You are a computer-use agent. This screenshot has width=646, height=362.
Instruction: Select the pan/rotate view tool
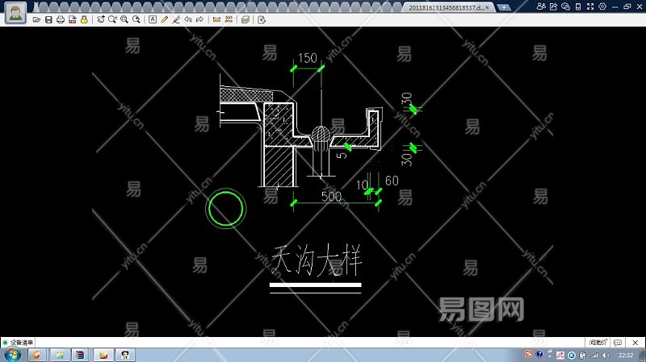coord(100,19)
